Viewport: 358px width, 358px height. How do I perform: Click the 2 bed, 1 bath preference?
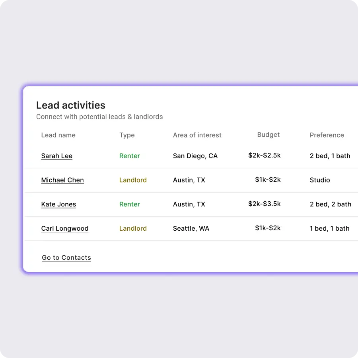tap(330, 156)
